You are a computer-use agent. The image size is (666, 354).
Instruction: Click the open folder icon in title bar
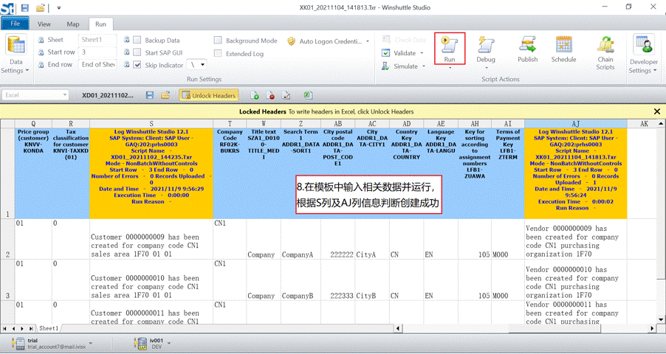click(x=41, y=7)
